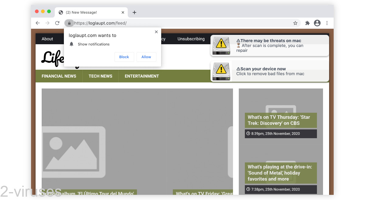Screen dimensions: 365x200
Task: Dismiss the notification permission popup
Action: pyautogui.click(x=156, y=32)
